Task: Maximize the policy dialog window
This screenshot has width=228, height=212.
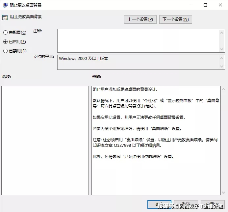Action: click(205, 5)
